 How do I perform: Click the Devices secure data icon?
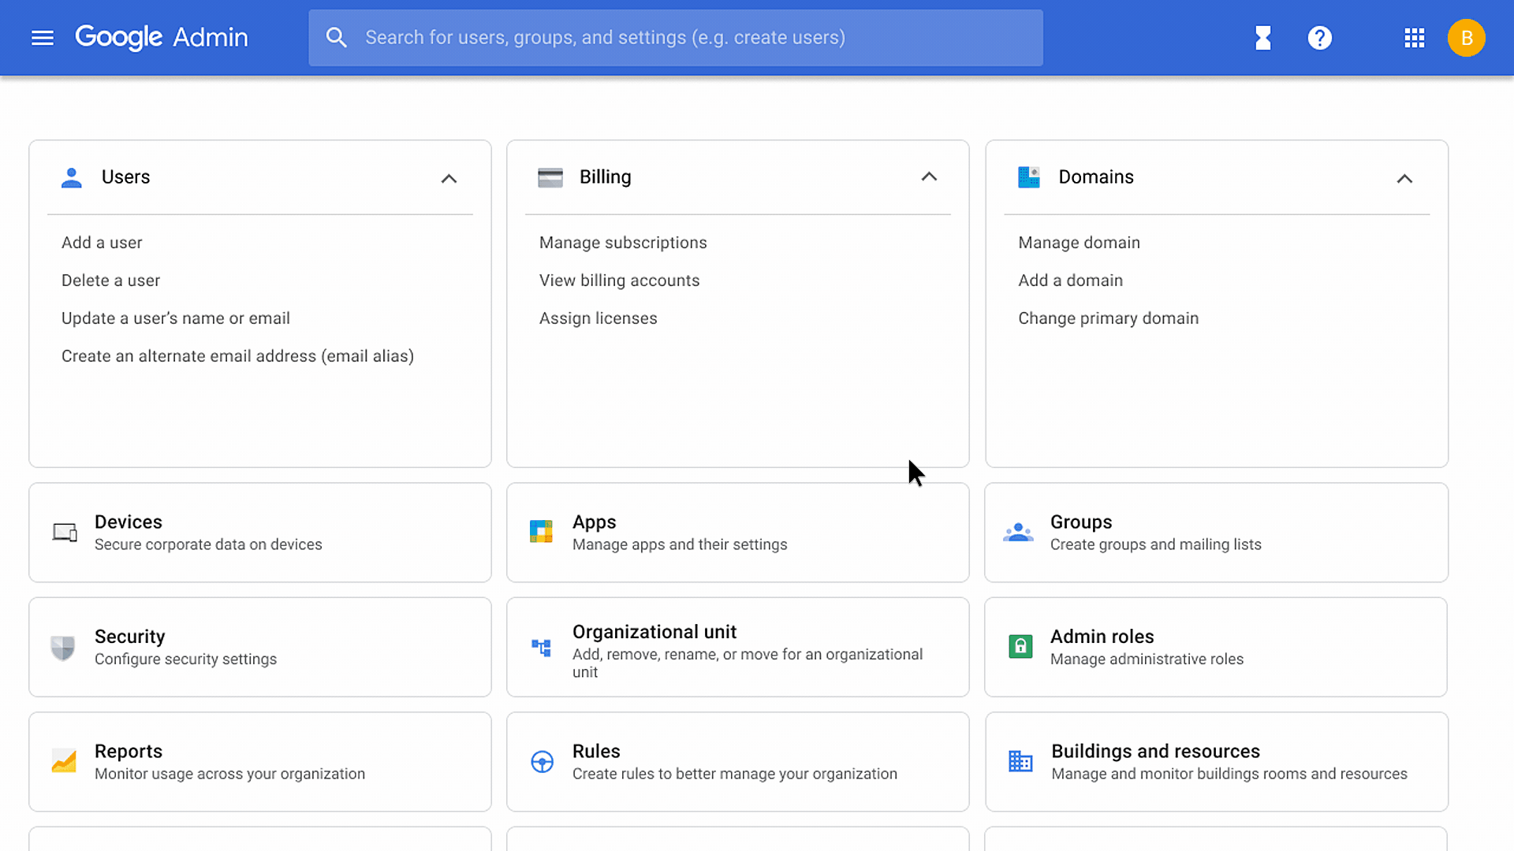pos(65,532)
